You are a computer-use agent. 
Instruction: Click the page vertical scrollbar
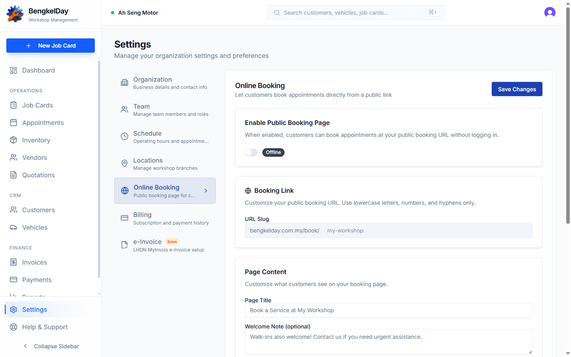point(568,115)
